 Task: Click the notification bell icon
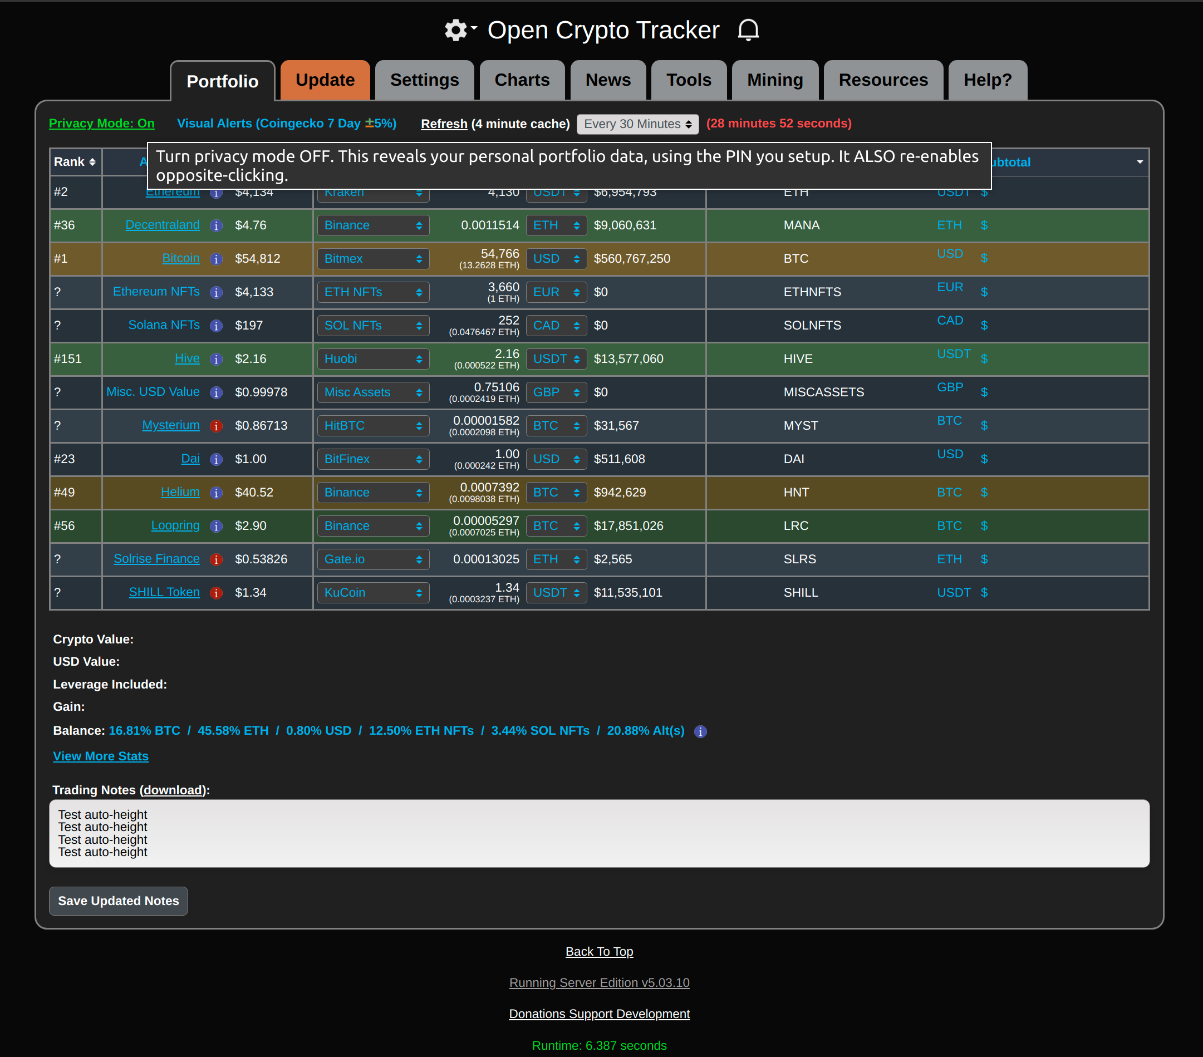748,30
